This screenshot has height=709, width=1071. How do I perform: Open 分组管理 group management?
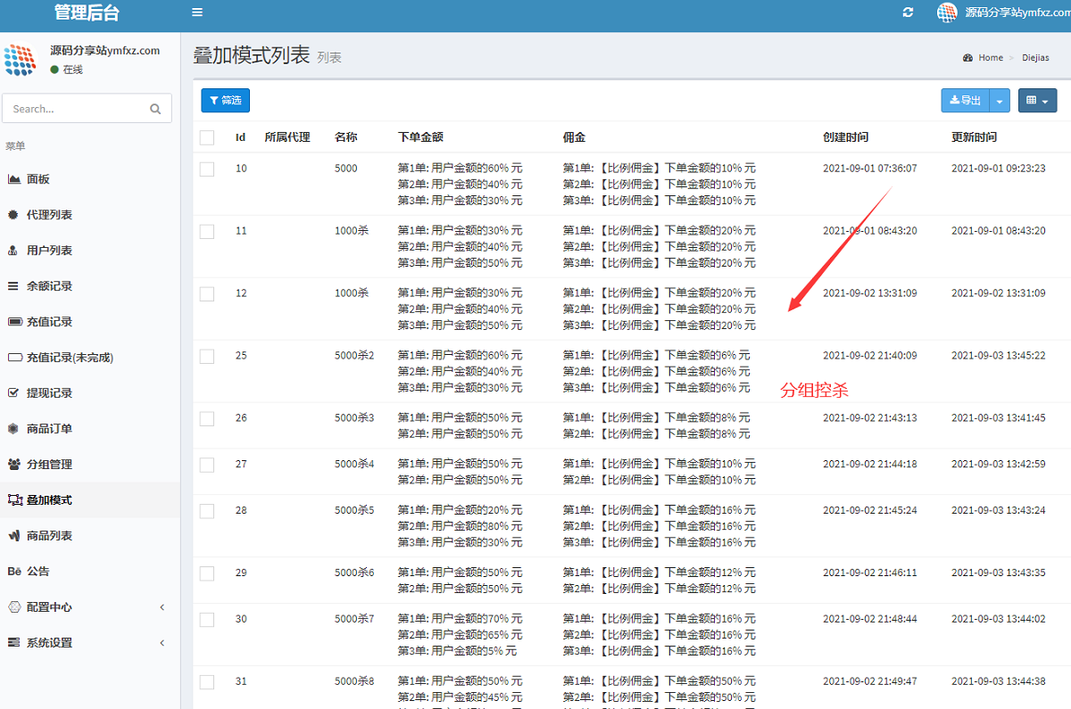pyautogui.click(x=49, y=465)
